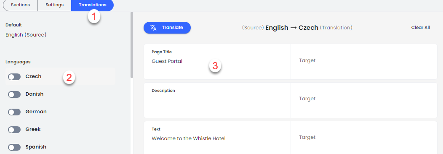
Task: Toggle the Czech language switch
Action: [14, 76]
